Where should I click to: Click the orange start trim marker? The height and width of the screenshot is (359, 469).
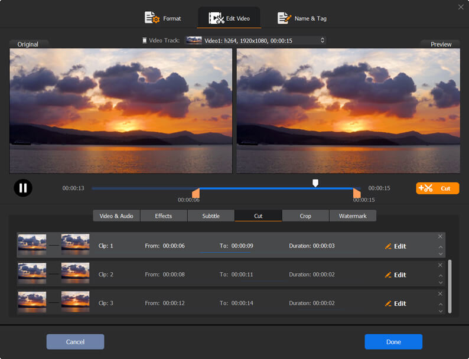[x=196, y=193]
